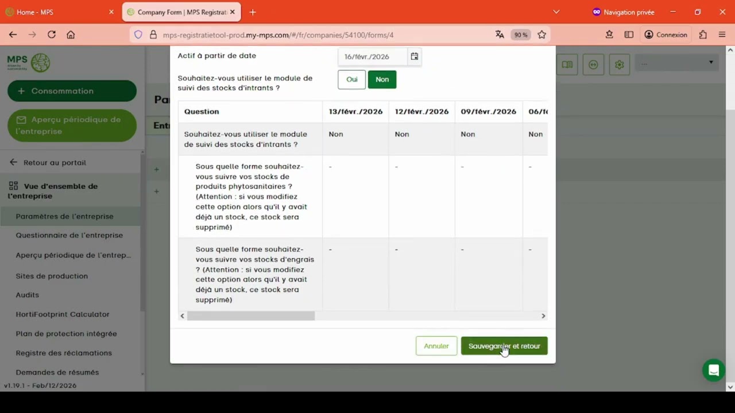The height and width of the screenshot is (413, 735).
Task: Click the translate page icon in address bar
Action: 500,34
